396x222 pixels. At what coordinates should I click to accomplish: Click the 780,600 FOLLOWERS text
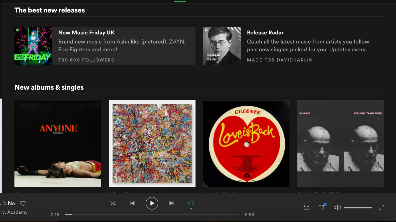click(86, 60)
